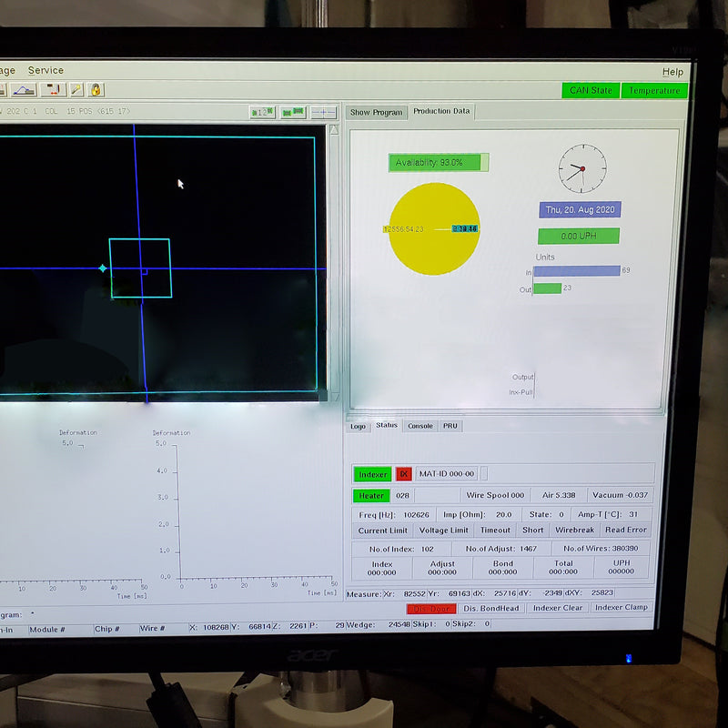Click the Current Limit indicator

coord(382,531)
